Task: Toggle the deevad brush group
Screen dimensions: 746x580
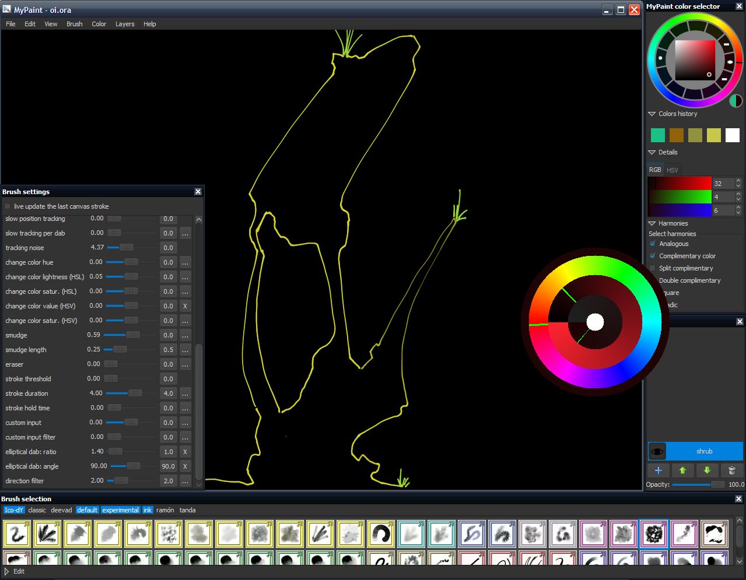Action: coord(61,510)
